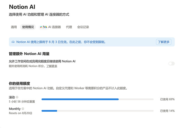Click the 滚动 usage progress bar
Image resolution: width=185 pixels, height=128 pixels.
[97, 99]
